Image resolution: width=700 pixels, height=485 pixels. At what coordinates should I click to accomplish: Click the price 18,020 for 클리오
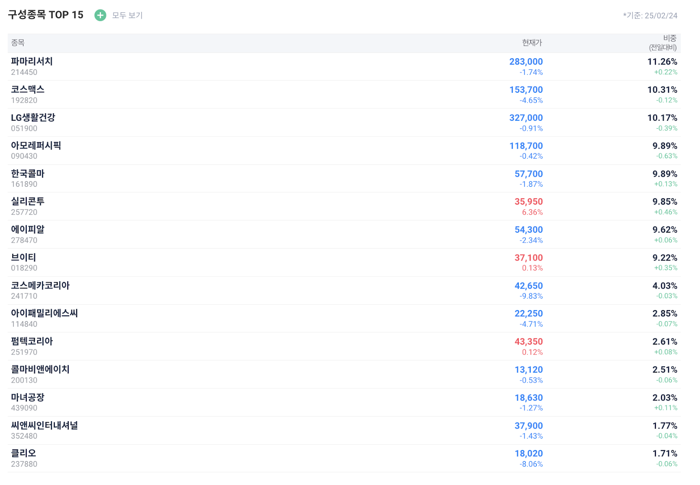(x=528, y=454)
